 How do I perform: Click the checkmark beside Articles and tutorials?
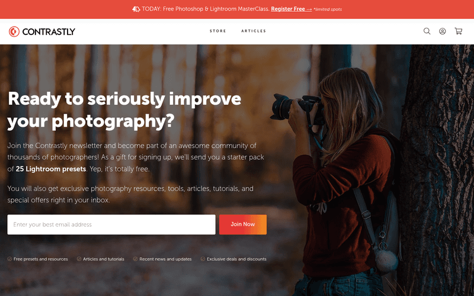pos(79,259)
